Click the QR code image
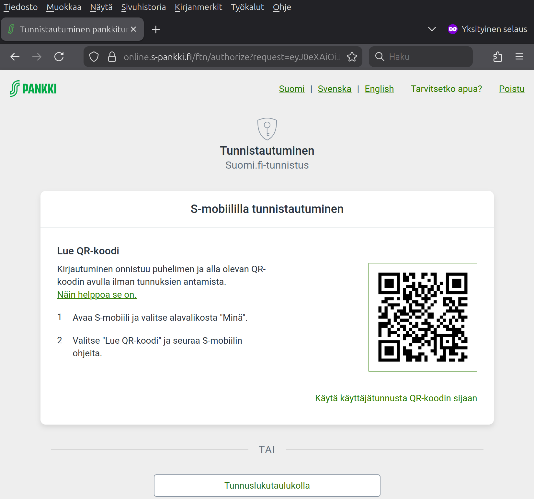This screenshot has height=499, width=534. (x=423, y=317)
